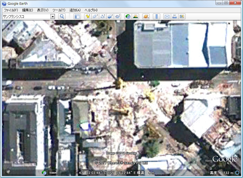The height and width of the screenshot is (178, 243).
Task: Open the ヘルプ(H) menu
Action: pyautogui.click(x=91, y=10)
